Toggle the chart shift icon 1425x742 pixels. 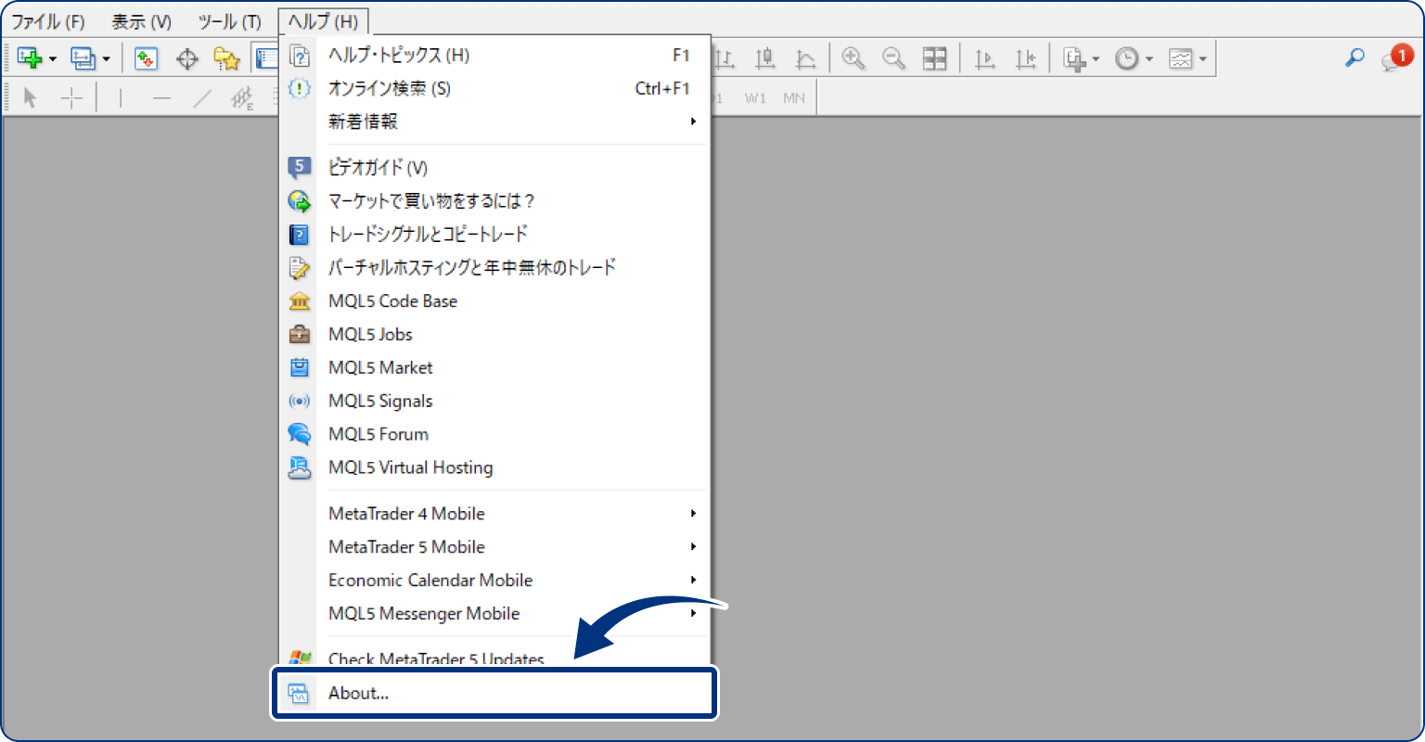(1026, 59)
